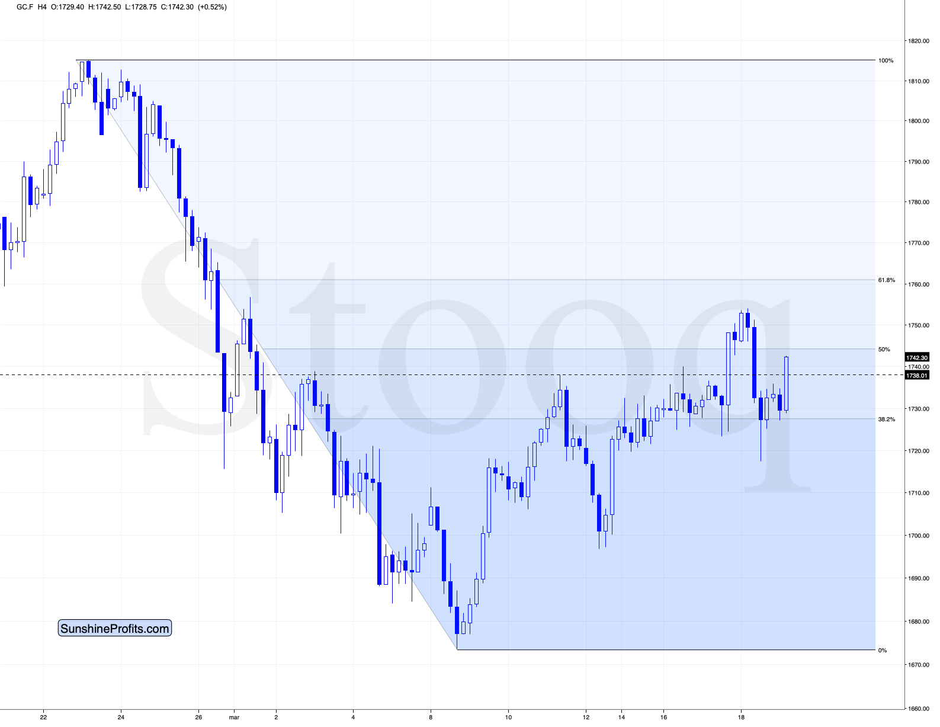Click the GC.F symbol label in header
Image resolution: width=940 pixels, height=727 pixels.
[x=25, y=7]
